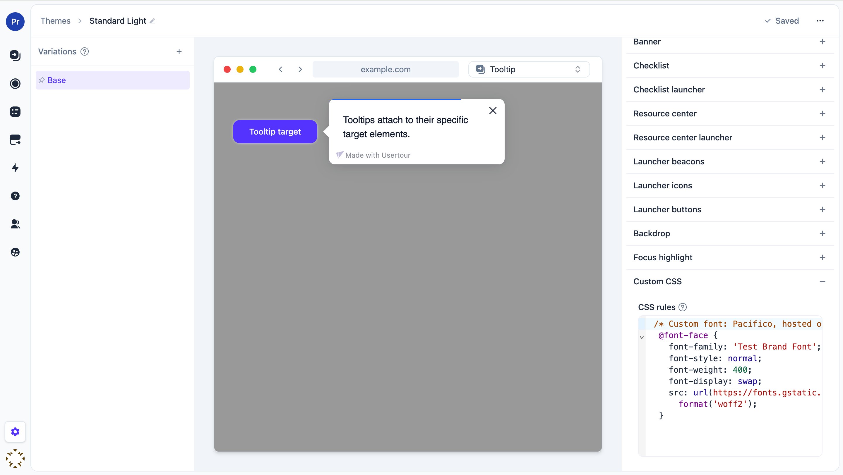Click the font-family 'Test Brand Font' line

coord(744,347)
